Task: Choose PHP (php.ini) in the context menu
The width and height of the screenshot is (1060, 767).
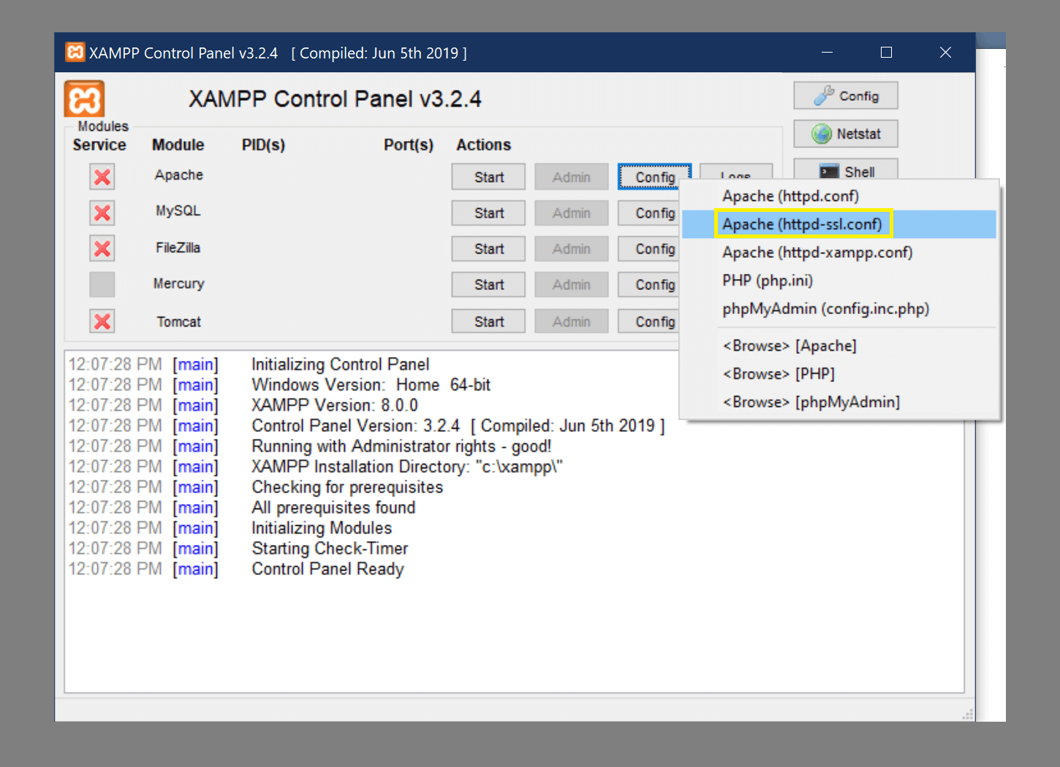Action: click(767, 280)
